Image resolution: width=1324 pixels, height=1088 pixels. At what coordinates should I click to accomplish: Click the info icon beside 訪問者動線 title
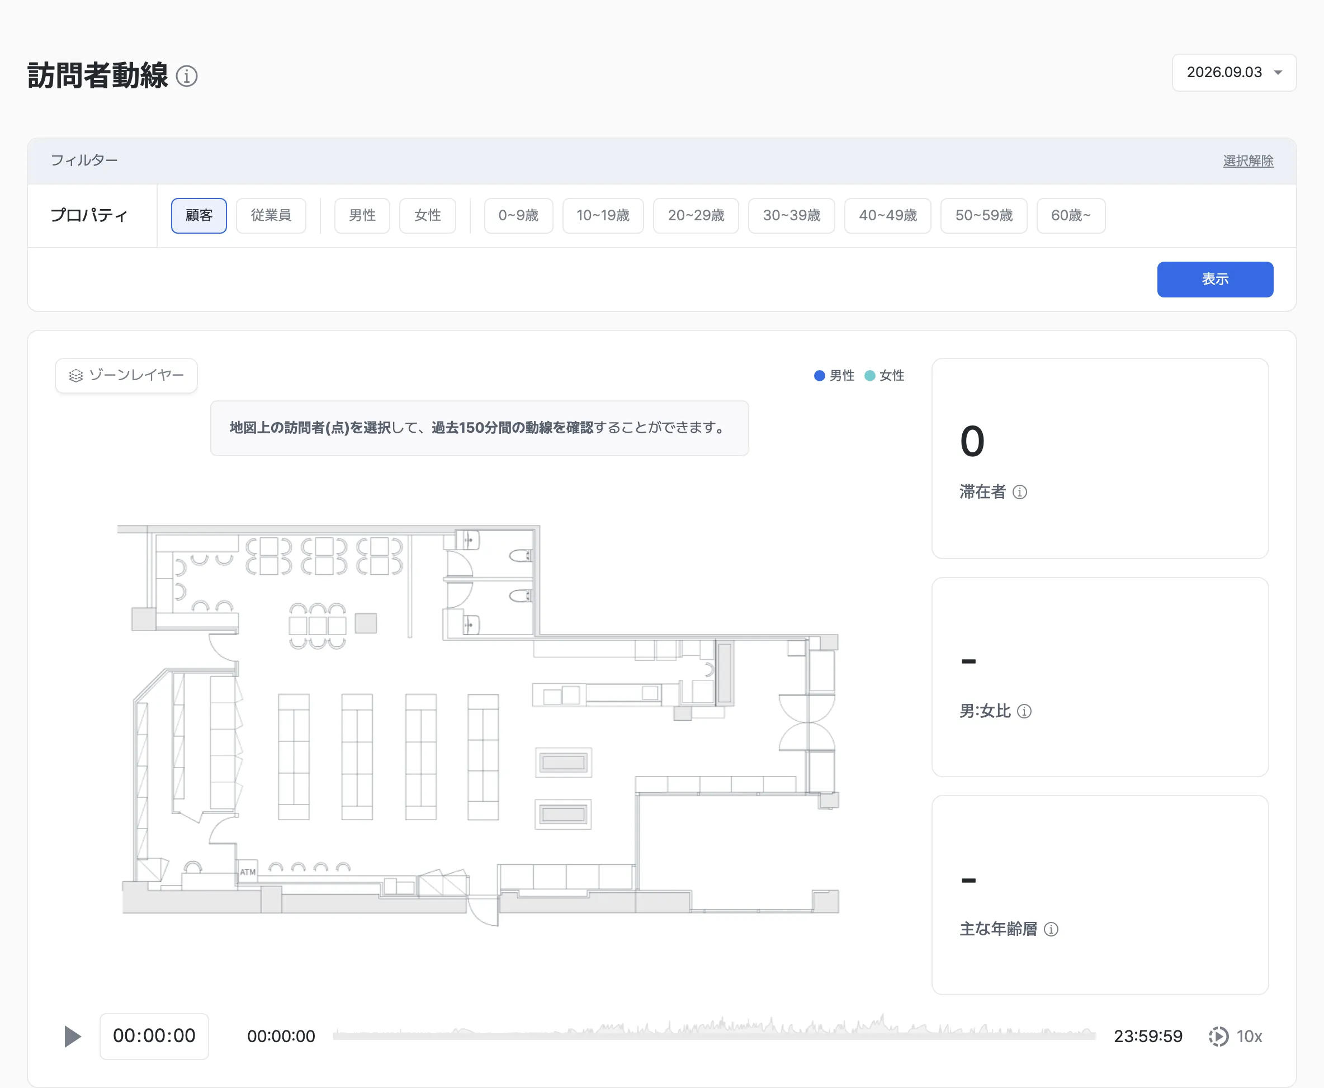(187, 77)
